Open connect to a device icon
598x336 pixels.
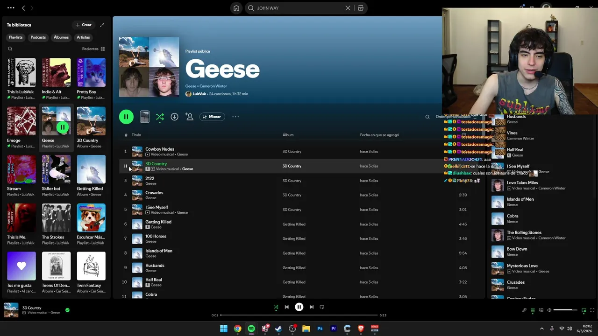(541, 310)
